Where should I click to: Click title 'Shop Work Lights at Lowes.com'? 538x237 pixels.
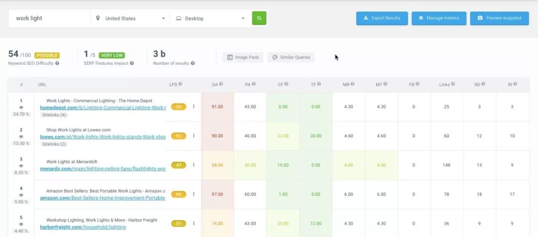click(x=79, y=130)
